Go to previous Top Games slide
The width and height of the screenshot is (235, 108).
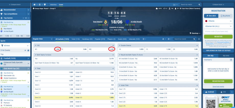23,18
